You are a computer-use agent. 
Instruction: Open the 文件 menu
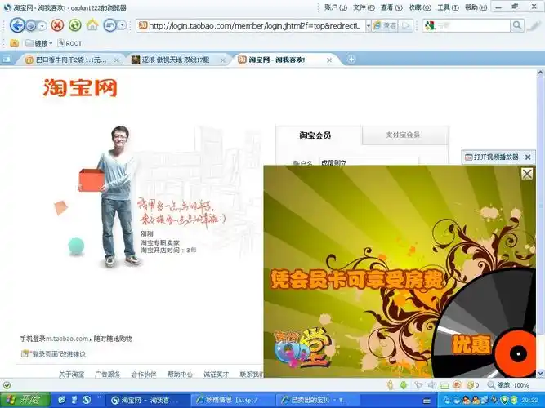pyautogui.click(x=364, y=7)
